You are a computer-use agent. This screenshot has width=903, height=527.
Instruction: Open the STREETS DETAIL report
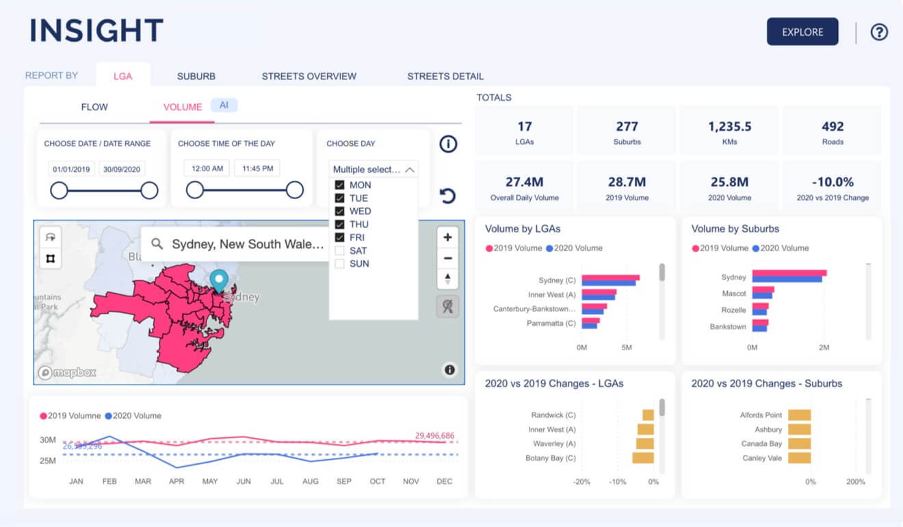[x=445, y=76]
